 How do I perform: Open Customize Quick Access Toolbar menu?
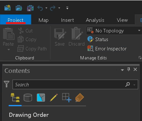coord(67,8)
